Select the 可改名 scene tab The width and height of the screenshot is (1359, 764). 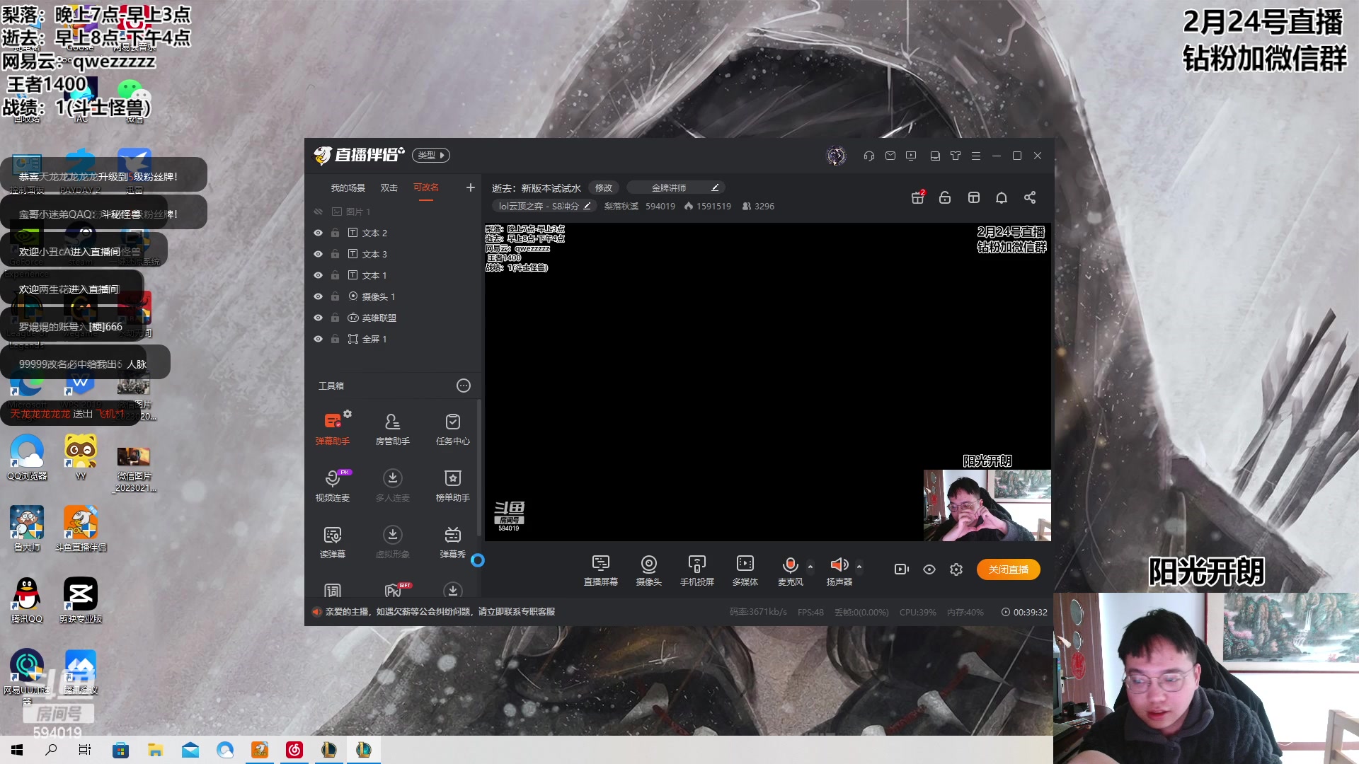425,187
